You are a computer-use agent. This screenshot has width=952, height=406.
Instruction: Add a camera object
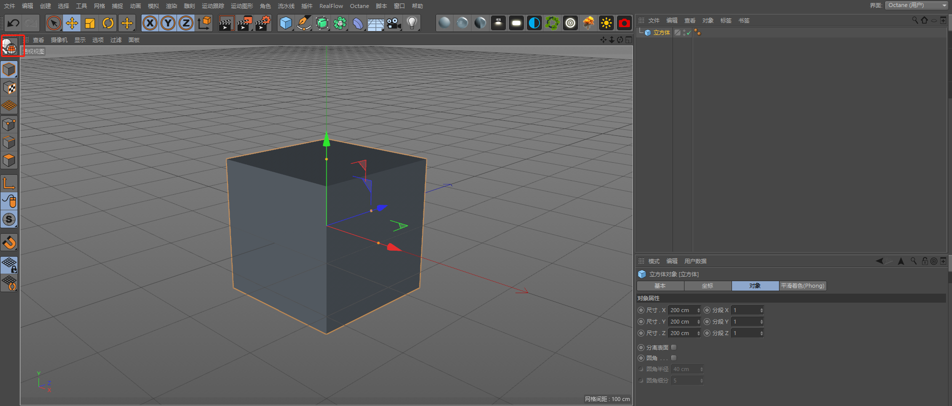(x=394, y=23)
